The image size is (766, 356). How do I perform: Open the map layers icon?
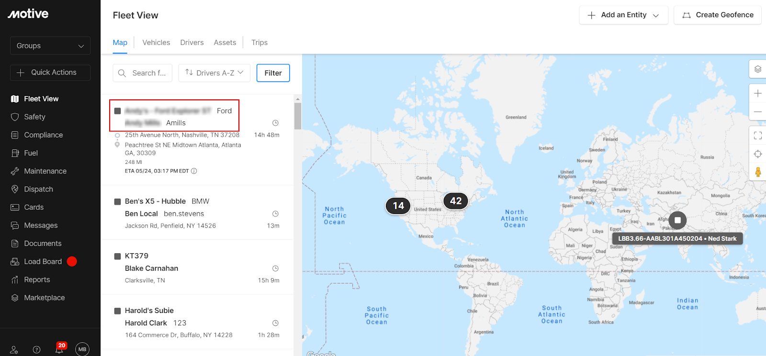[757, 69]
